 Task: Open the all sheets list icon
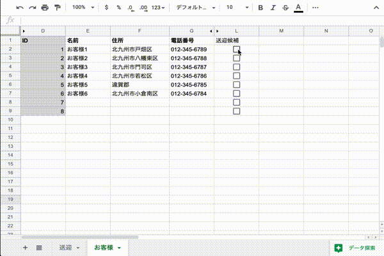(38, 247)
